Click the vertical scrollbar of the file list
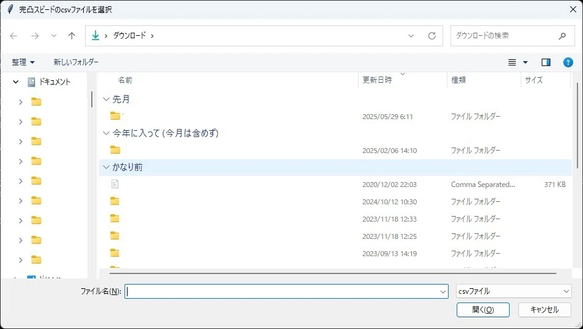Viewport: 583px width, 329px height. (577, 125)
